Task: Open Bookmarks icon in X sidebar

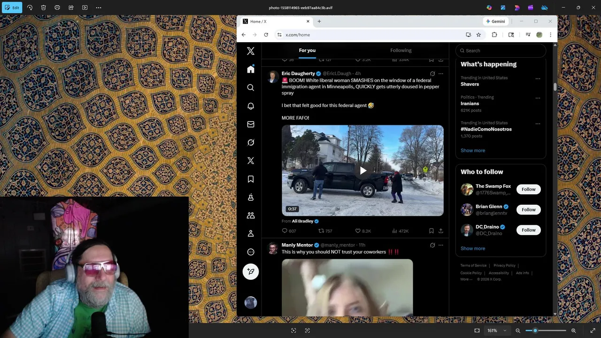Action: click(x=251, y=179)
